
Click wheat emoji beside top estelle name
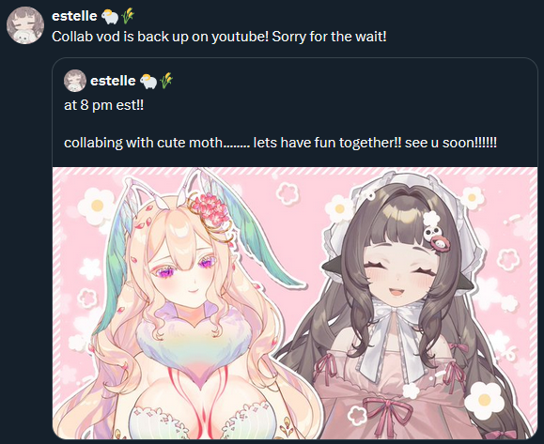tap(128, 16)
